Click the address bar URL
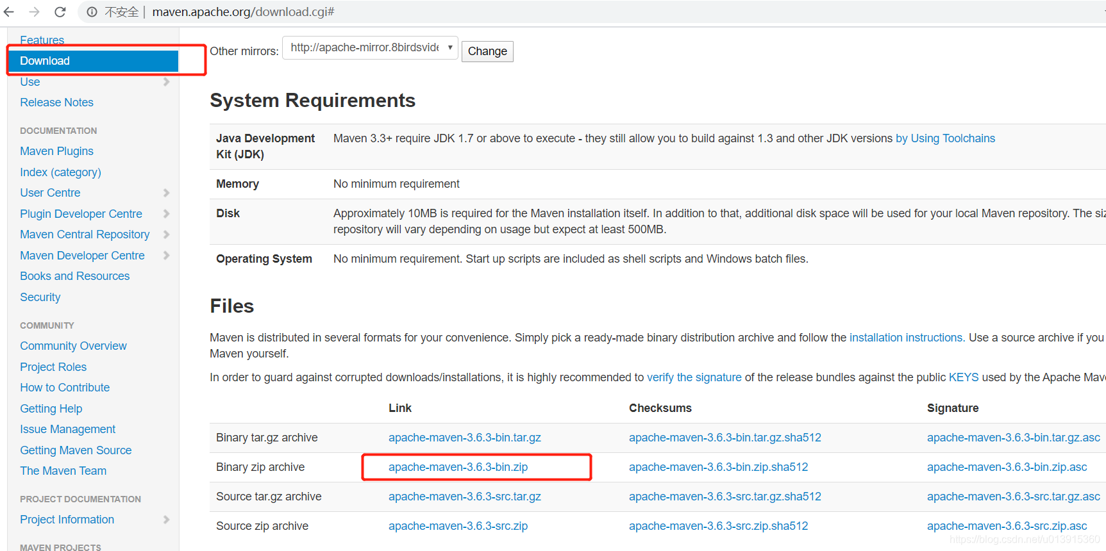Viewport: 1106px width, 551px height. pyautogui.click(x=243, y=12)
